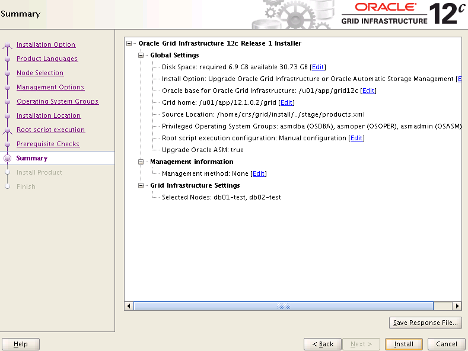Go to the Product Languages step
This screenshot has height=351, width=468.
47,59
